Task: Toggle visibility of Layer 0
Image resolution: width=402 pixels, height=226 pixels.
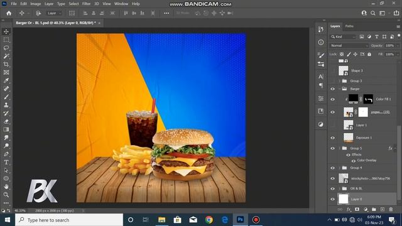Action: [x=332, y=199]
